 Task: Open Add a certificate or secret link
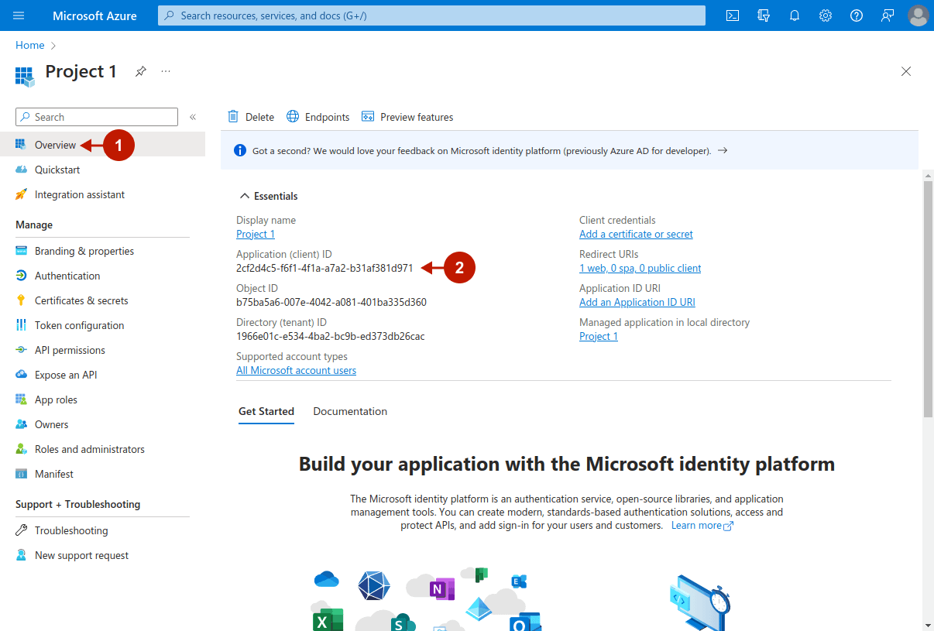click(636, 234)
